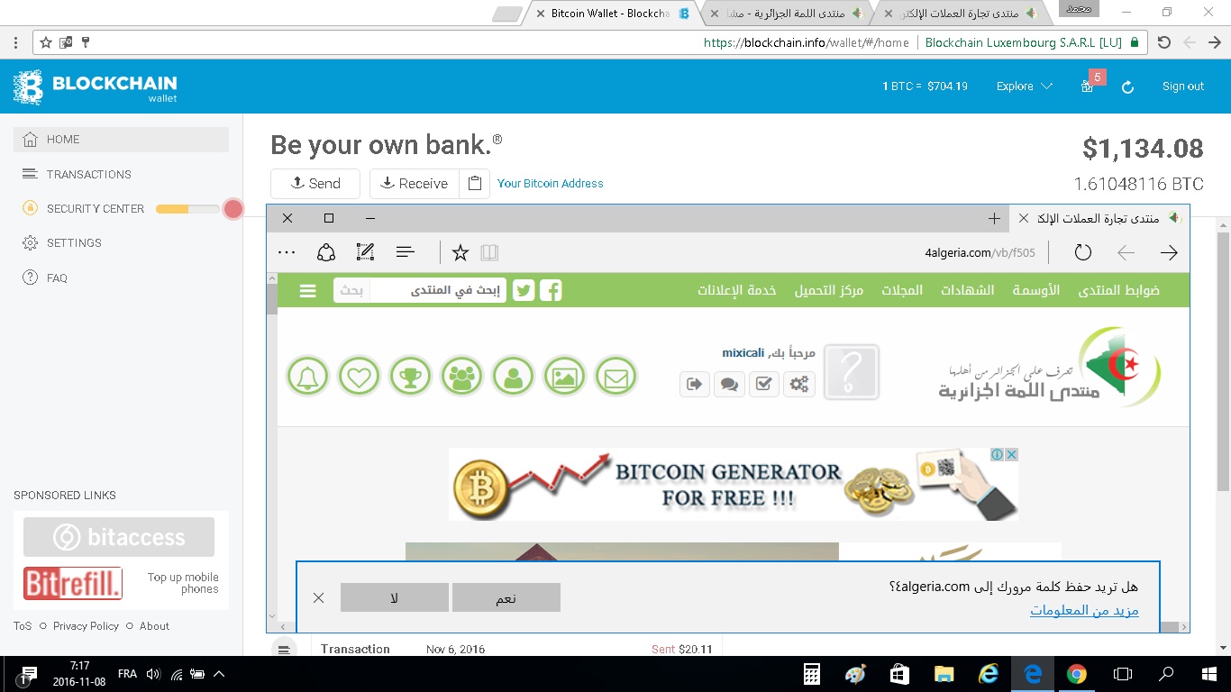
Task: Click the Facebook icon in forum header
Action: coord(551,290)
